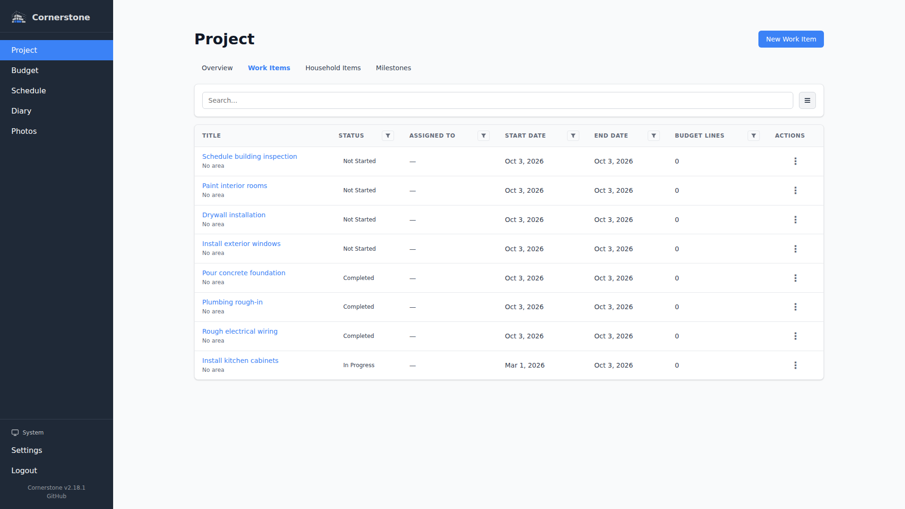Click the Cornerstone logo icon
Screen dimensions: 905x509
tap(18, 17)
